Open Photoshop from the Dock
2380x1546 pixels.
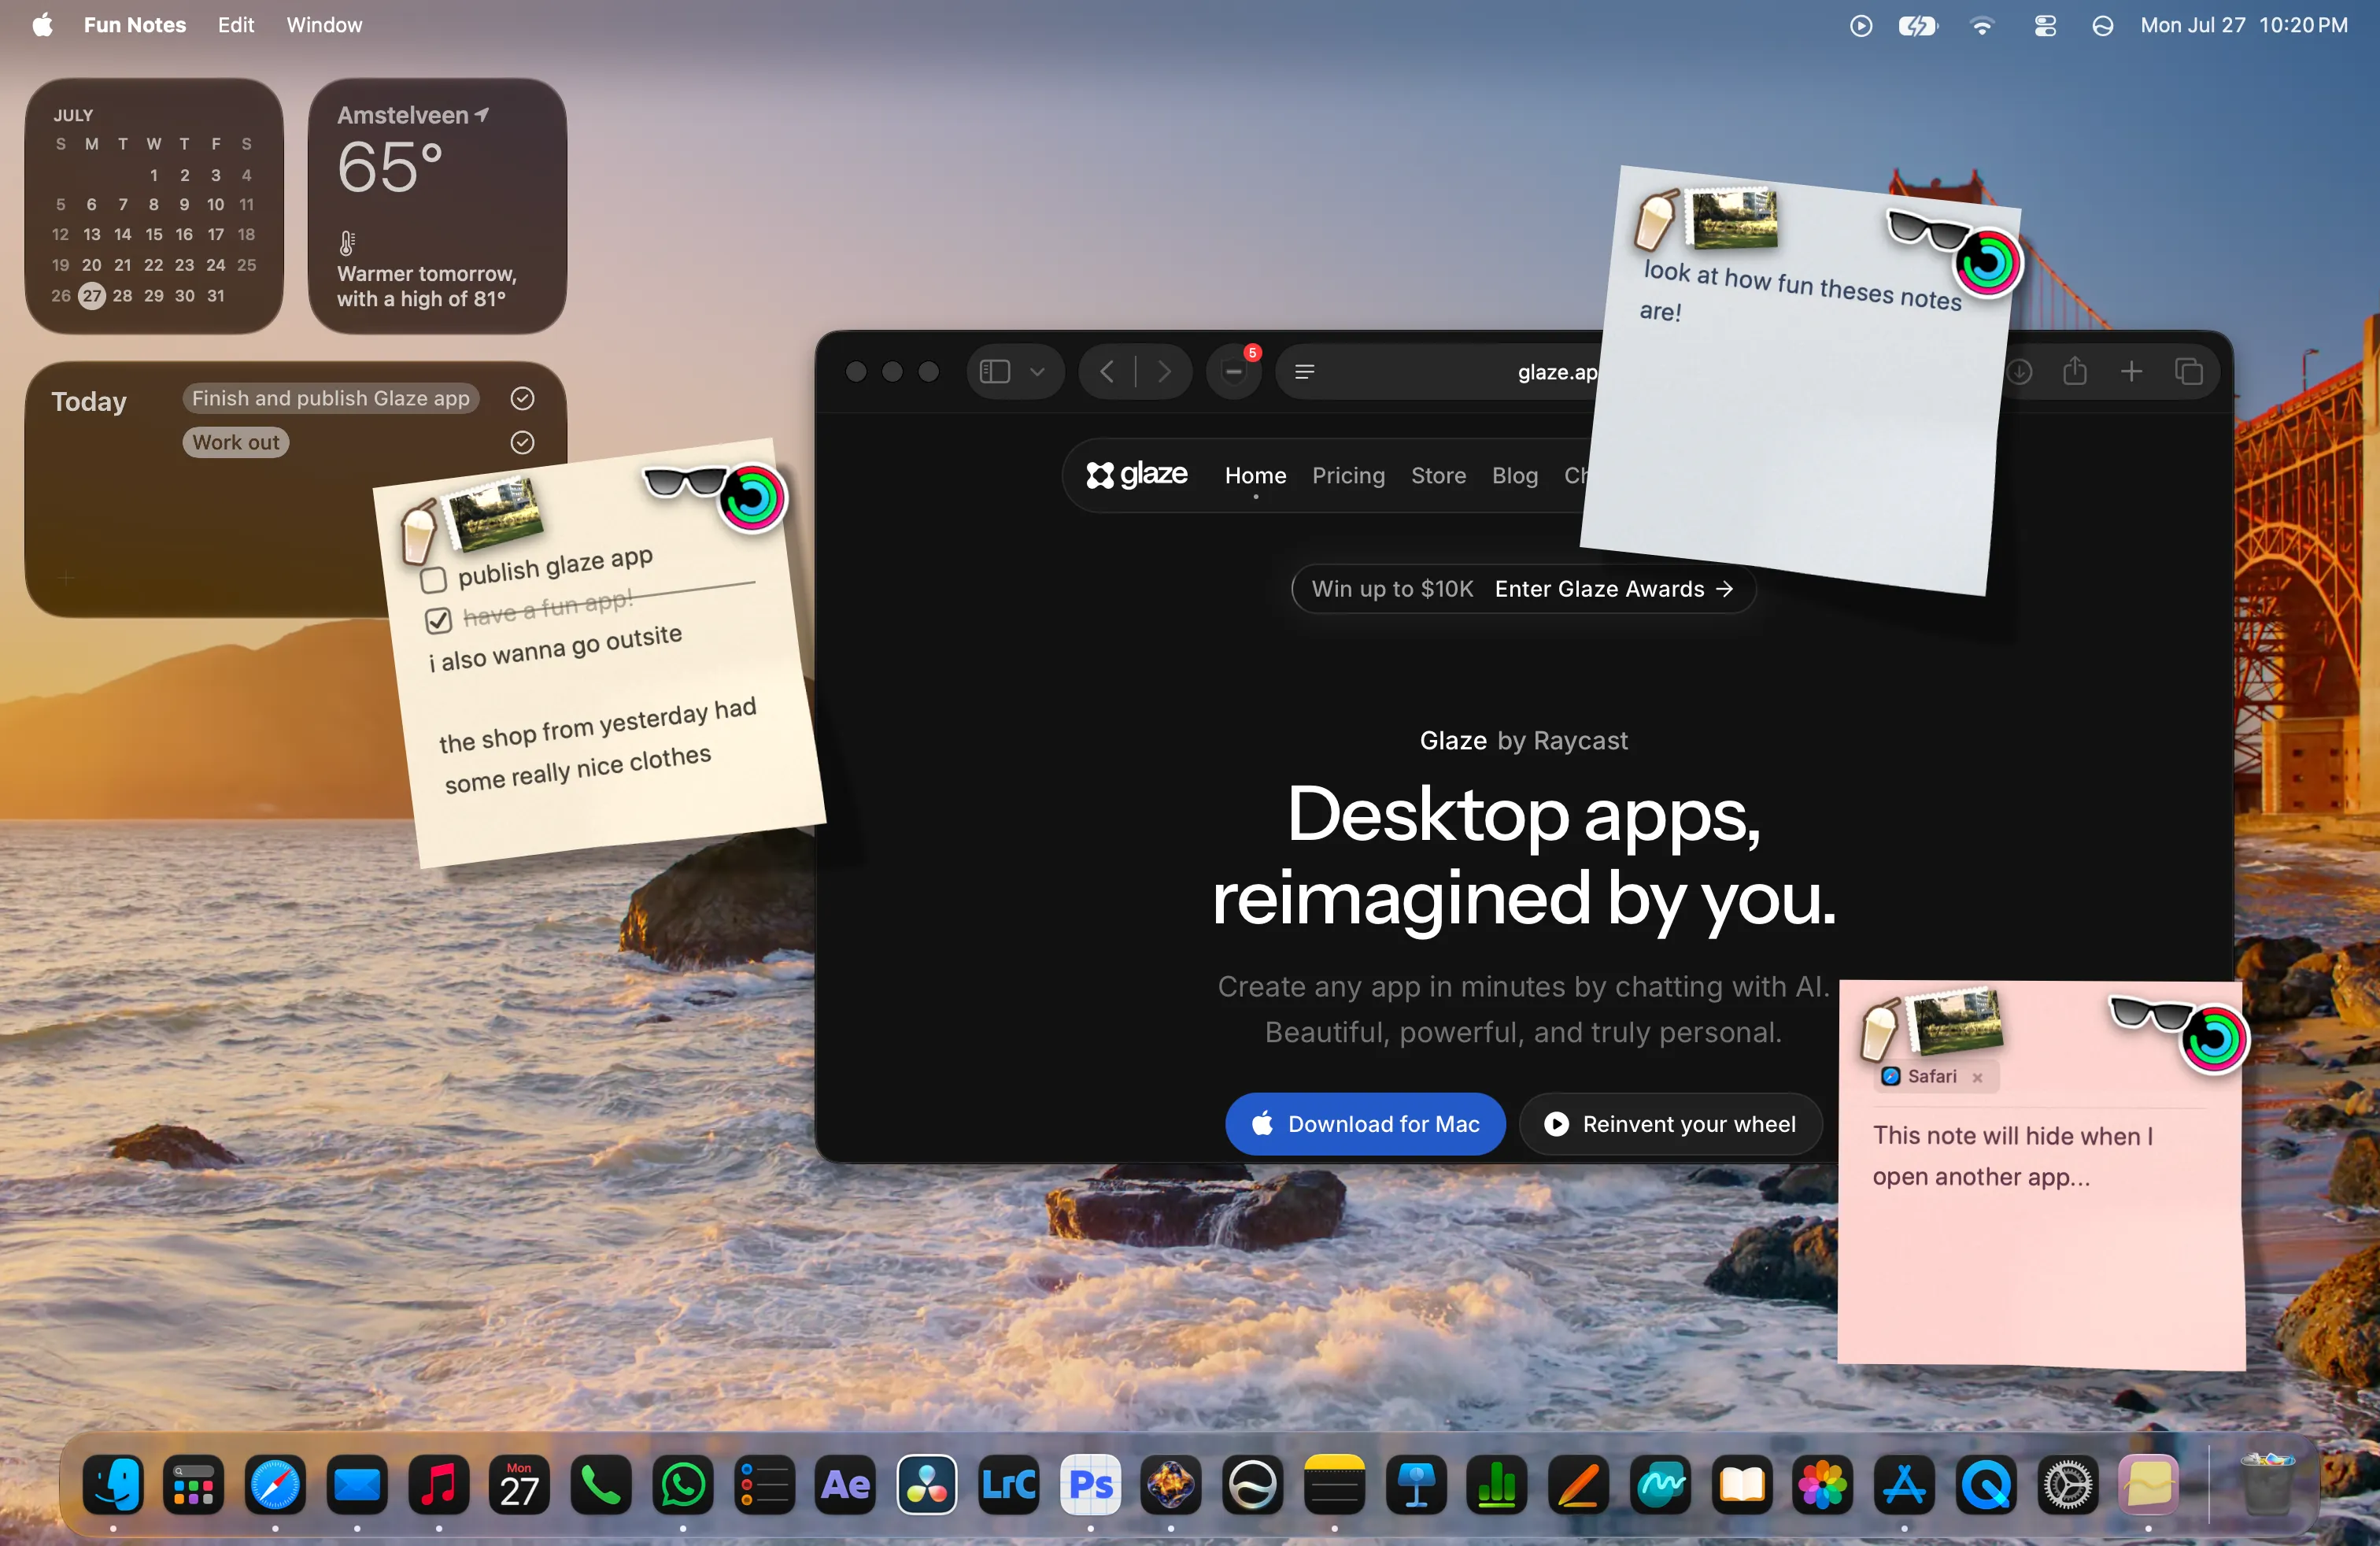coord(1090,1484)
